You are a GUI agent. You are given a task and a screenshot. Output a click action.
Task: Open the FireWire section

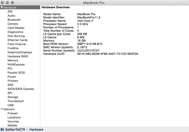pyautogui.click(x=13, y=48)
